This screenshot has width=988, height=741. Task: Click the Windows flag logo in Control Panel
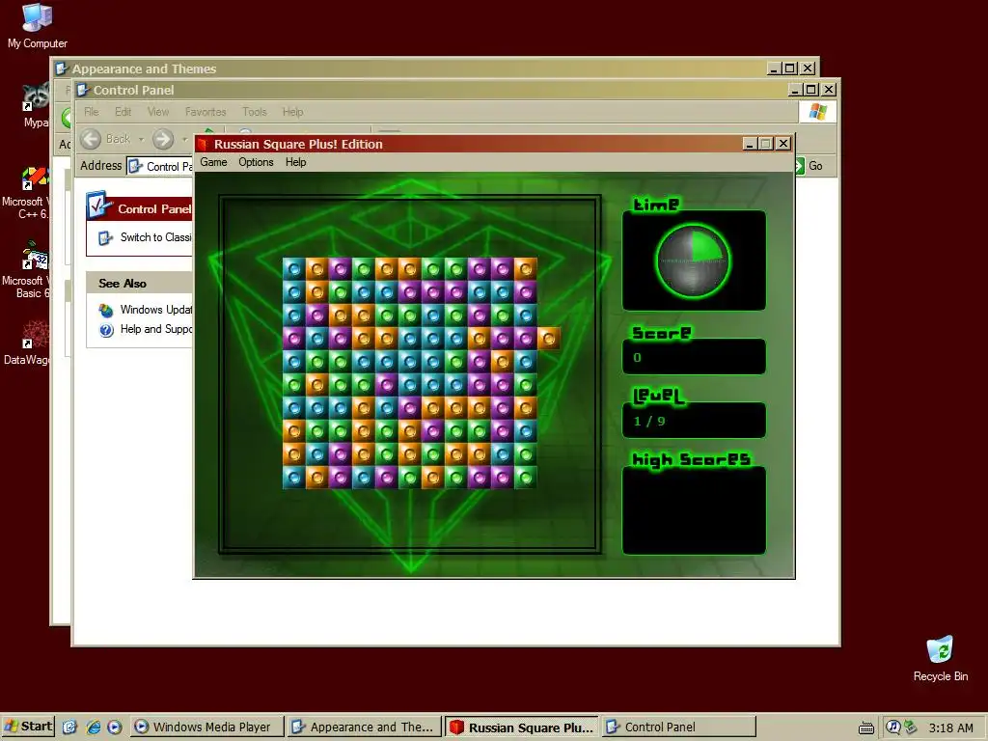pos(818,112)
